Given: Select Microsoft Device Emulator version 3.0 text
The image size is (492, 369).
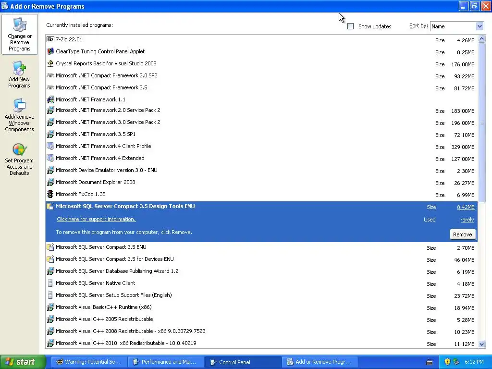Looking at the screenshot, I should click(106, 170).
